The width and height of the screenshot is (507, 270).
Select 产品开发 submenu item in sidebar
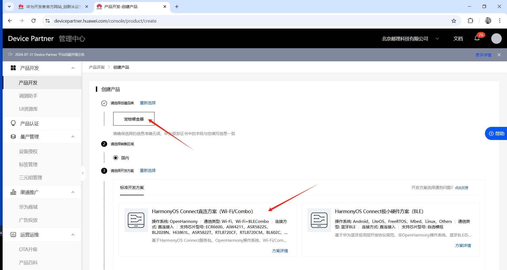(42, 83)
